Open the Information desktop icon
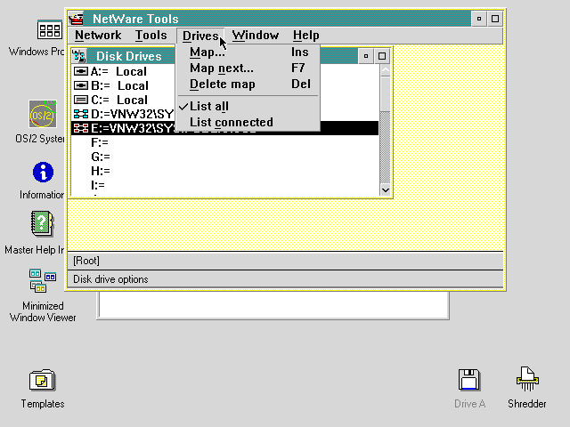Image resolution: width=570 pixels, height=427 pixels. click(43, 172)
